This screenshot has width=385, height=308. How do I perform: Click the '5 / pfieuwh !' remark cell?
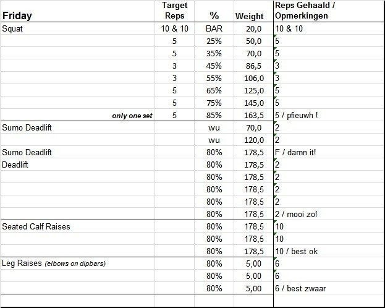tap(300, 115)
